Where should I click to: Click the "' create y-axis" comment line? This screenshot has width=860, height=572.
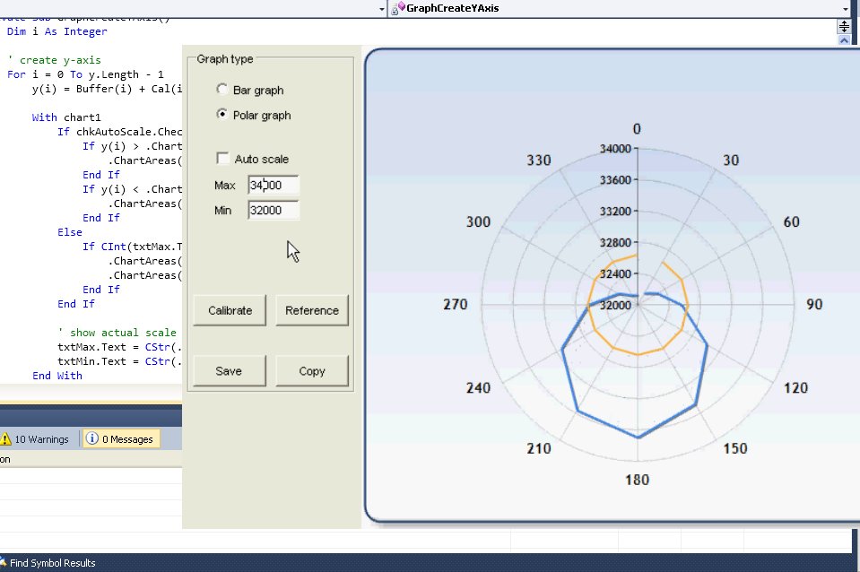54,60
